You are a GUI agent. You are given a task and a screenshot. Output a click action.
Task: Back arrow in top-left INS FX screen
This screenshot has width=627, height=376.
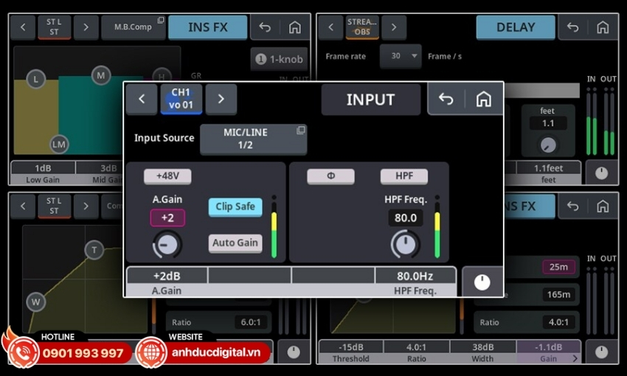click(x=265, y=27)
